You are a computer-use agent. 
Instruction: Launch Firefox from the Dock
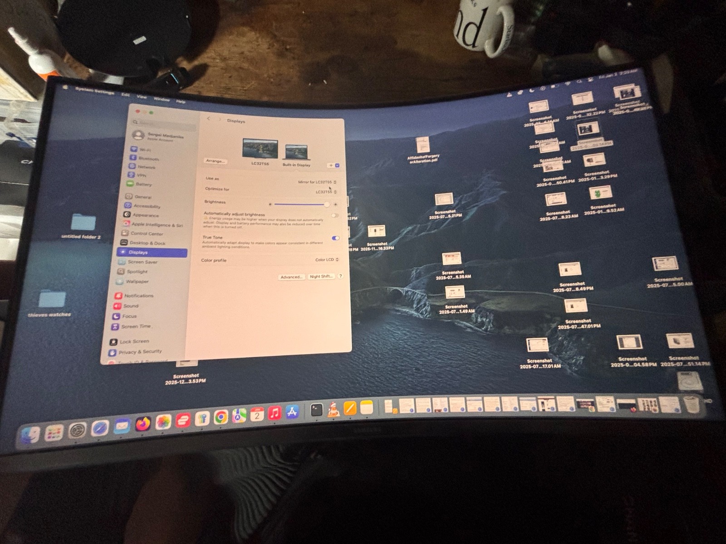click(x=143, y=424)
